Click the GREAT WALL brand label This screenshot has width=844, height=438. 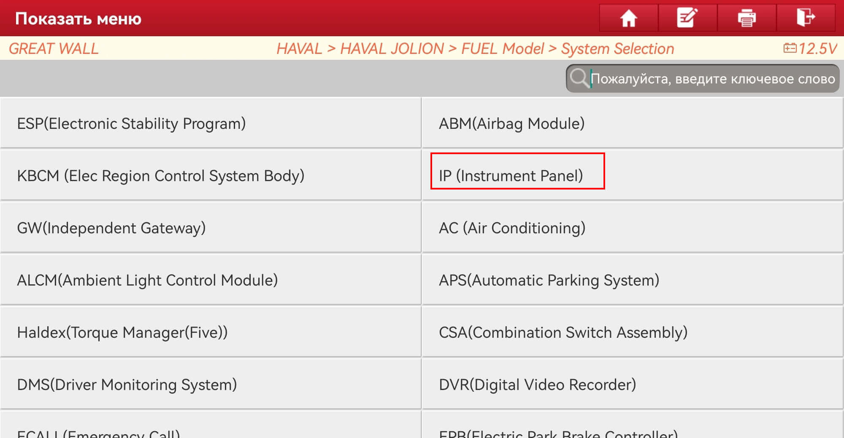coord(54,48)
